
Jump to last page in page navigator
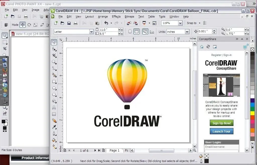[99, 150]
